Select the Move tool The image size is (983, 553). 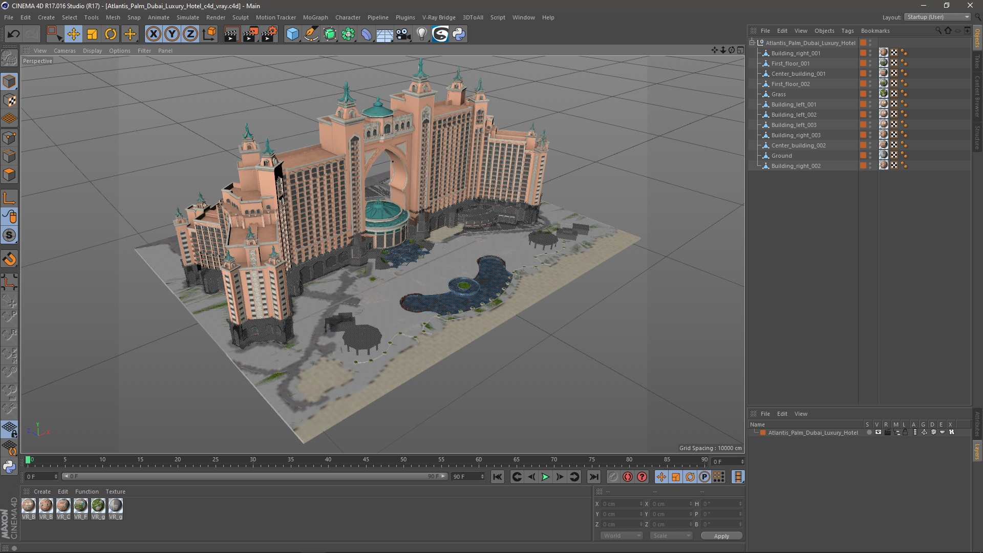coord(73,34)
